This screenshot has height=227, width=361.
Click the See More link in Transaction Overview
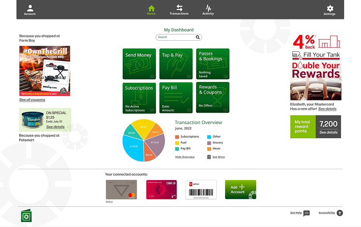coord(219,157)
